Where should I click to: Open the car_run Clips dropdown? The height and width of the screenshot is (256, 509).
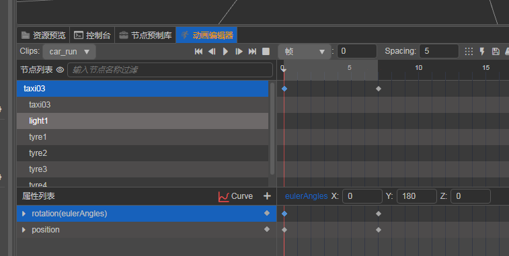[69, 52]
